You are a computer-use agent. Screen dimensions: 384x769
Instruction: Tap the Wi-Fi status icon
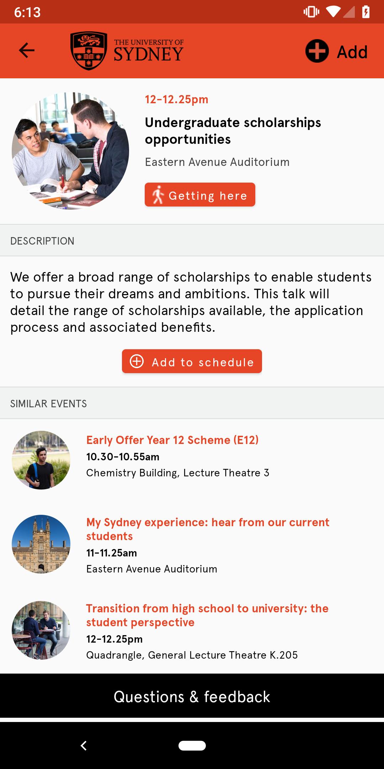coord(333,12)
